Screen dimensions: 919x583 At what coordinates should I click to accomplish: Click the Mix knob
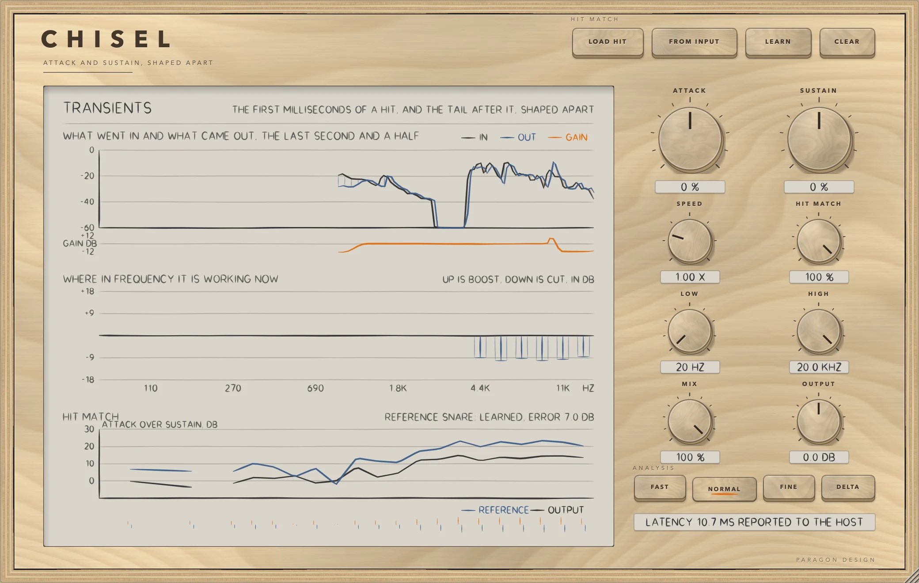point(690,421)
